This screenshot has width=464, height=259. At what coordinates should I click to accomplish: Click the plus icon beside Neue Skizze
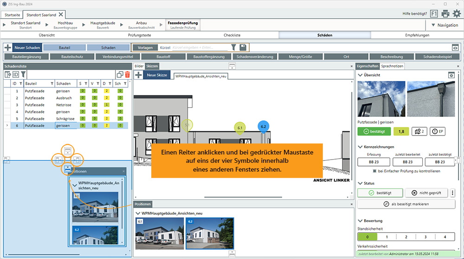pos(138,75)
